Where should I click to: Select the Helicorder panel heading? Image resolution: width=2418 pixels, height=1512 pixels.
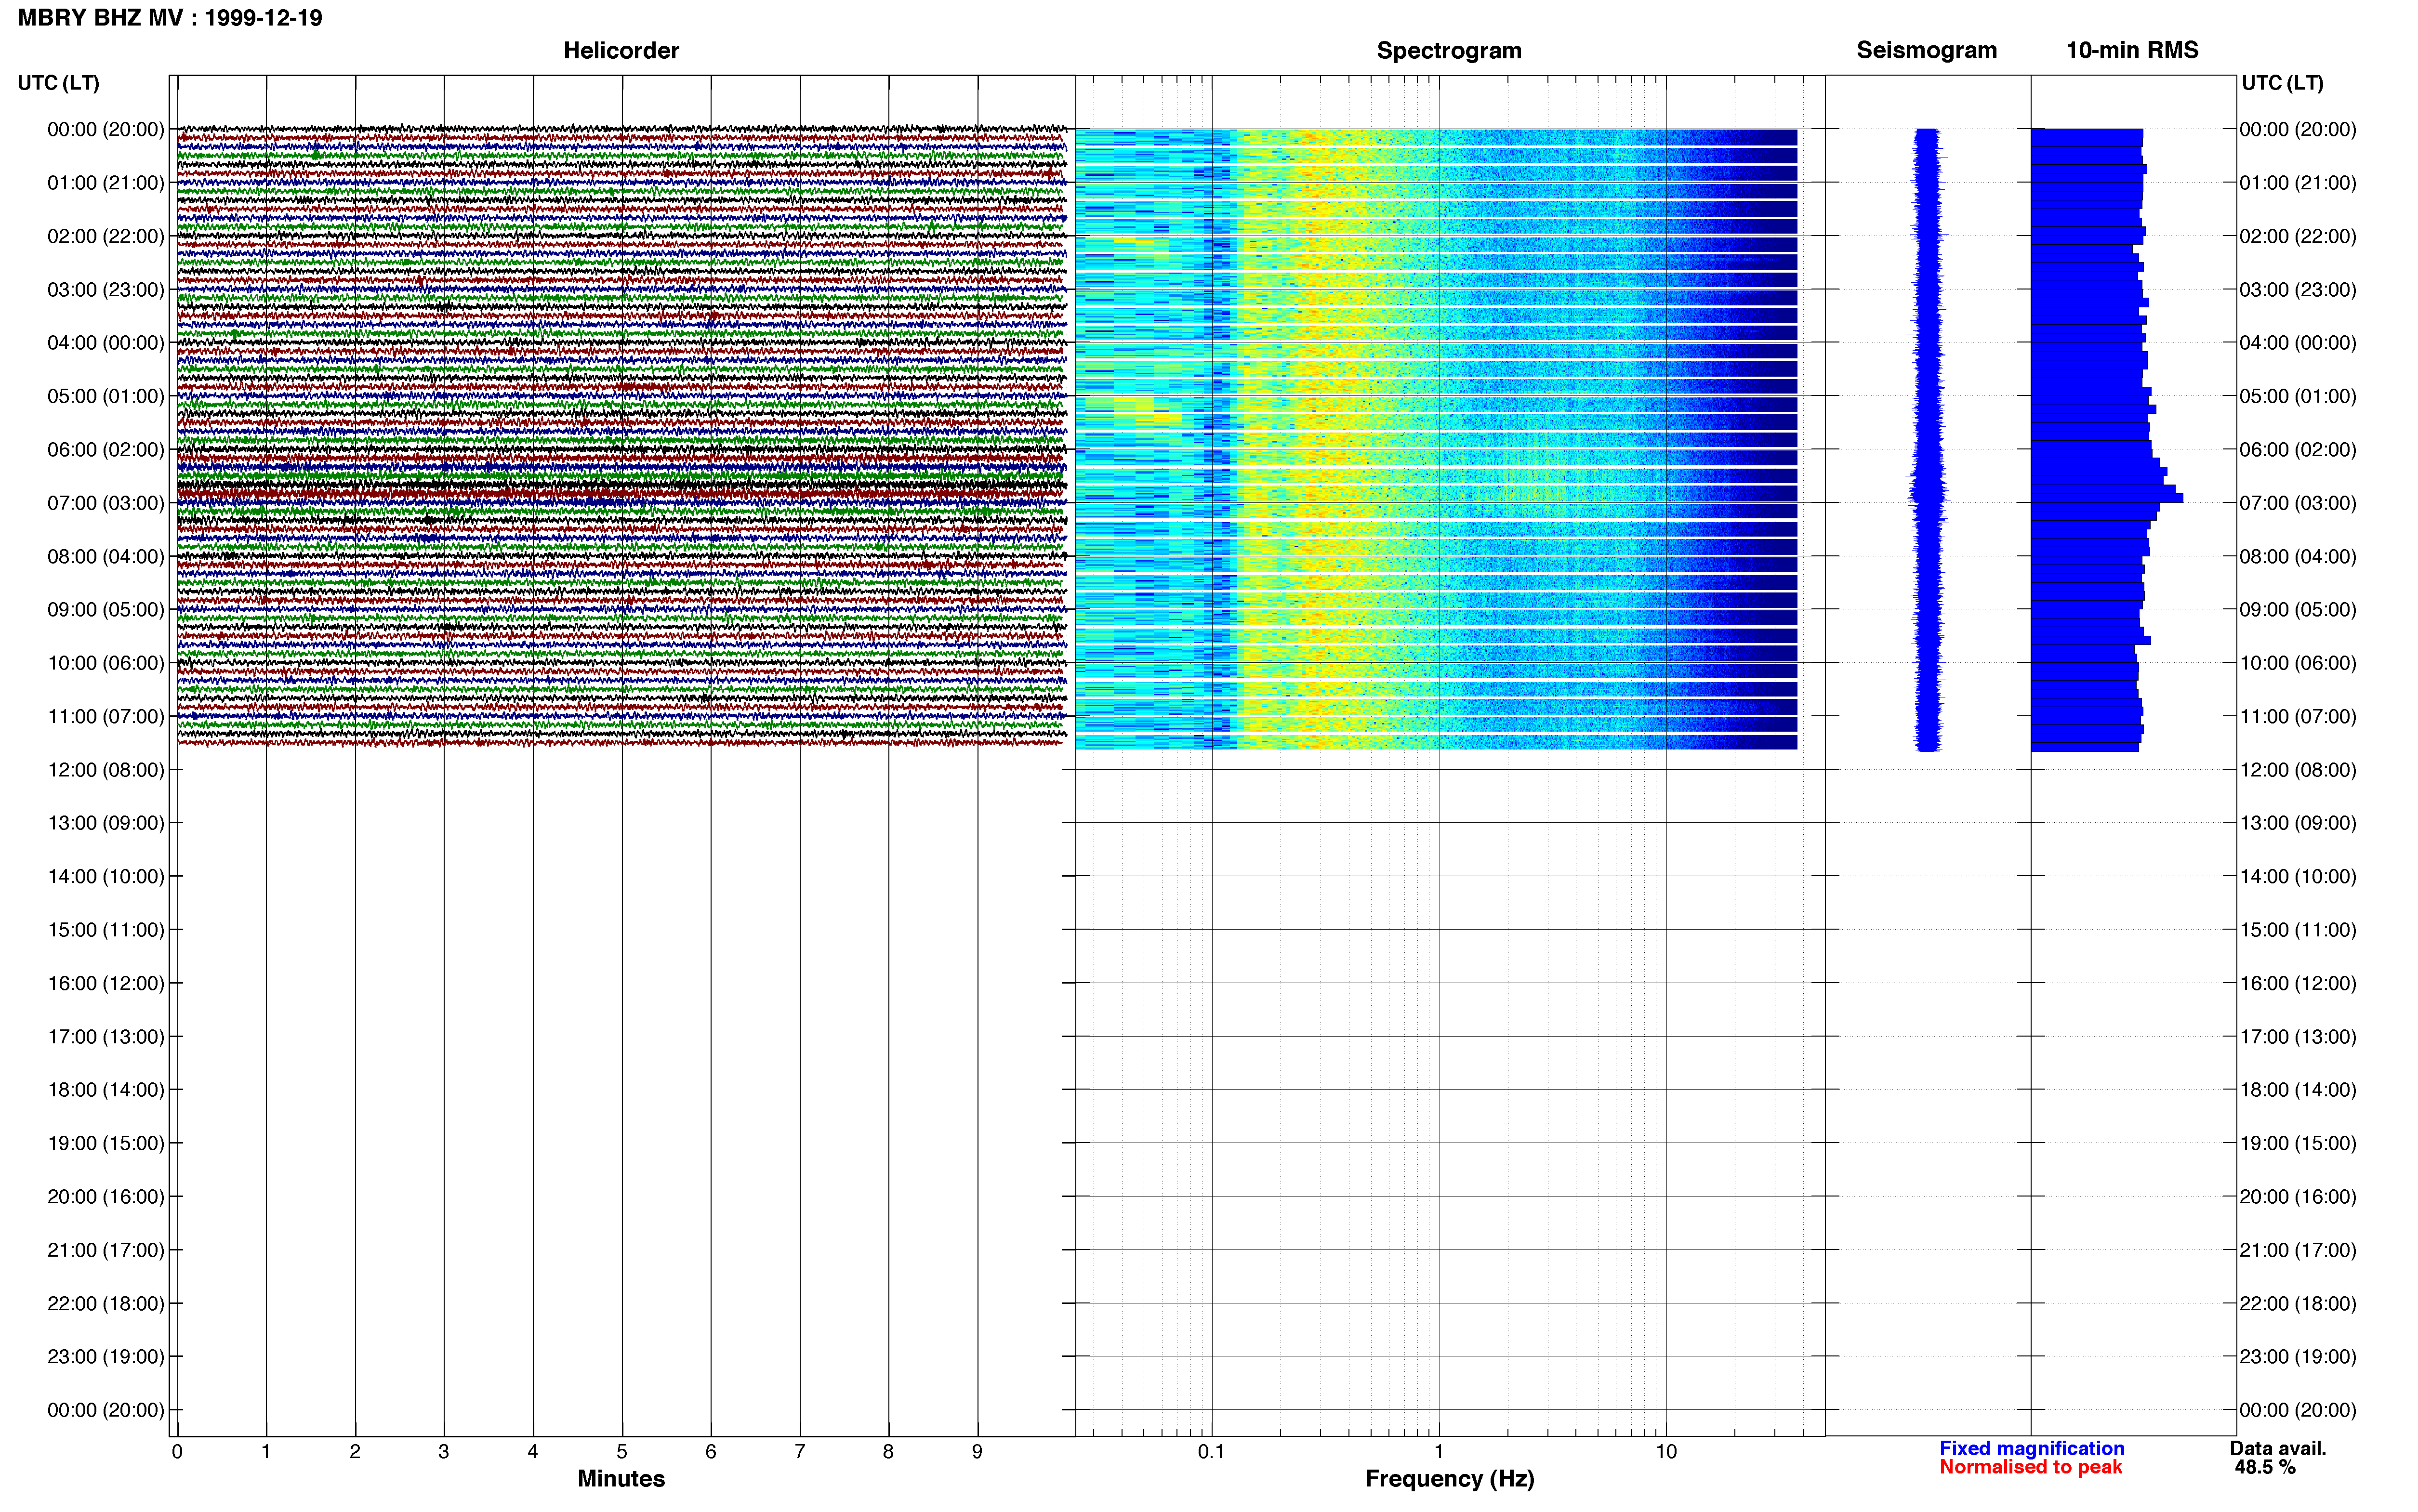tap(621, 51)
